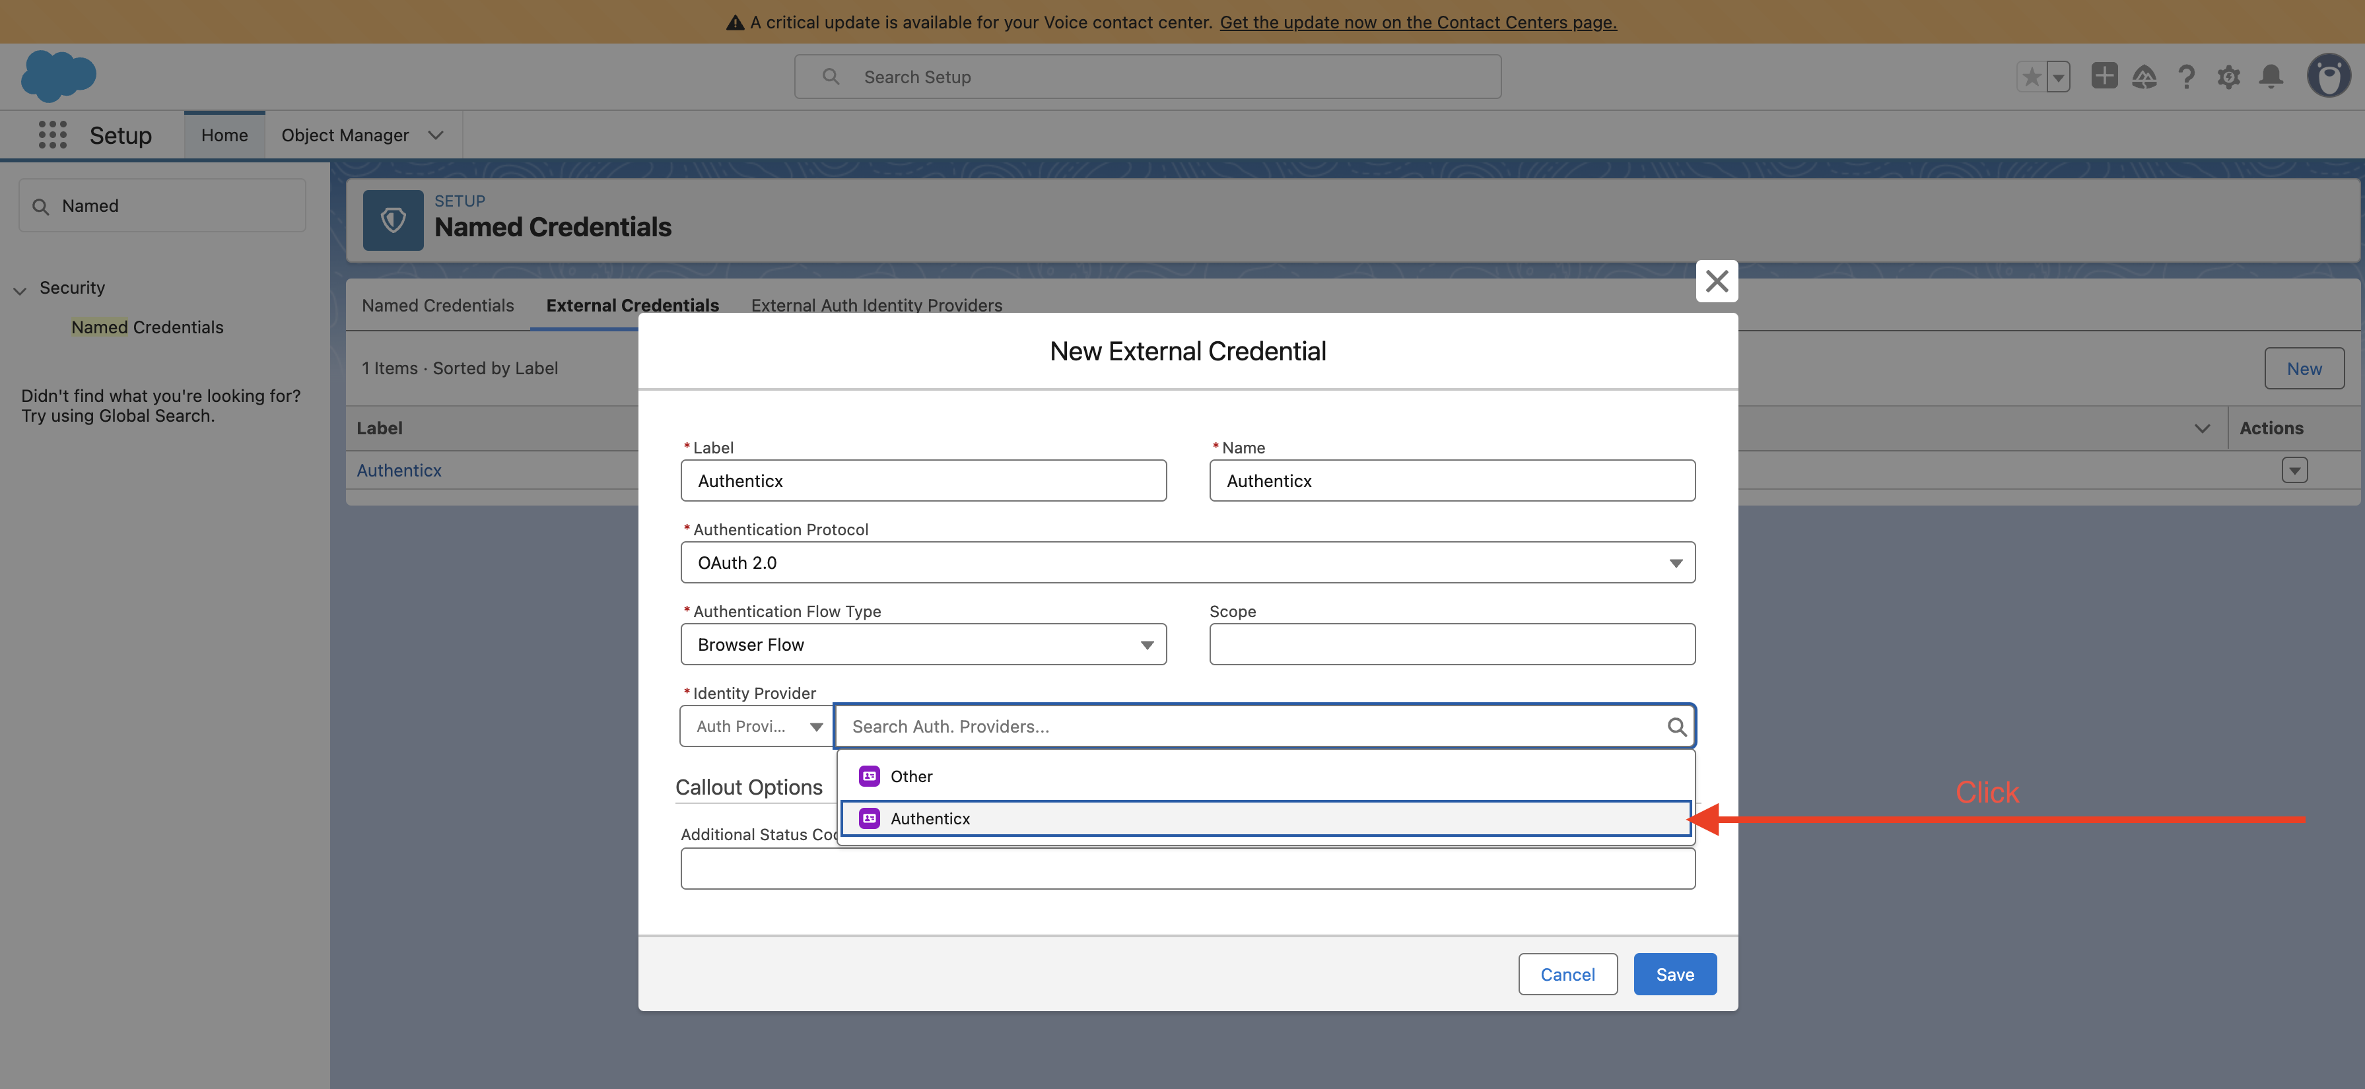Click the Additional Status Codes input field
Screen dimensions: 2365x1089
(1188, 869)
